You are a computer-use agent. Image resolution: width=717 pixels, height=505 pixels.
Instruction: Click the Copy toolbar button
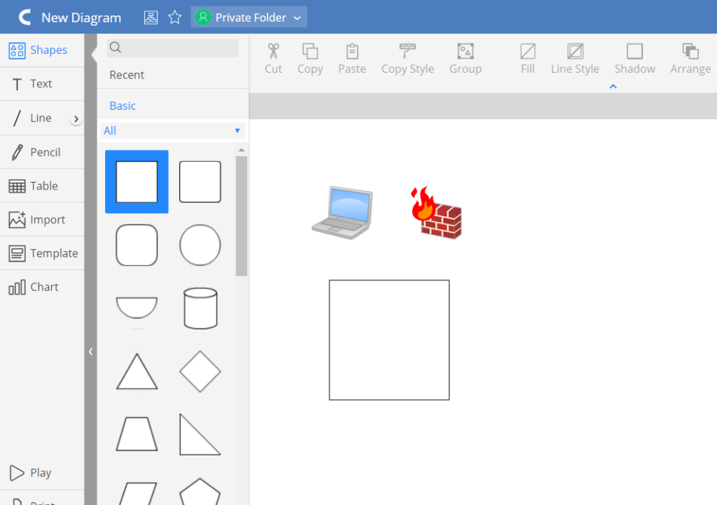(310, 59)
